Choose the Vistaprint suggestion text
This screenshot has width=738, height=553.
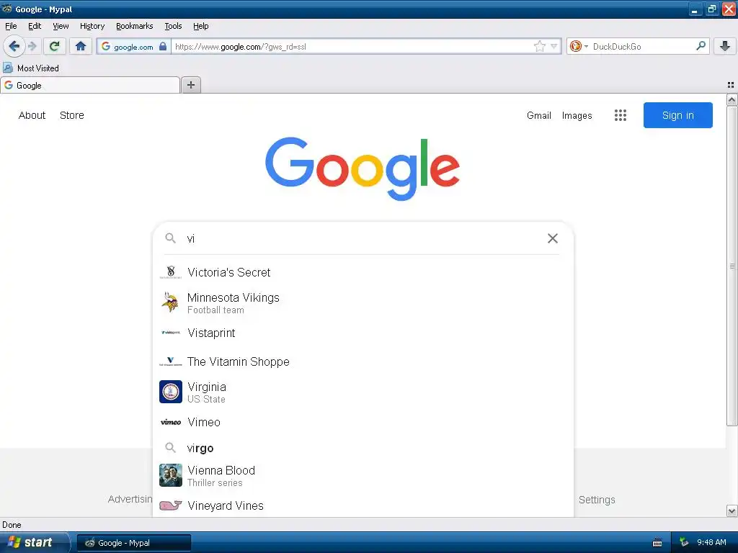click(x=211, y=333)
